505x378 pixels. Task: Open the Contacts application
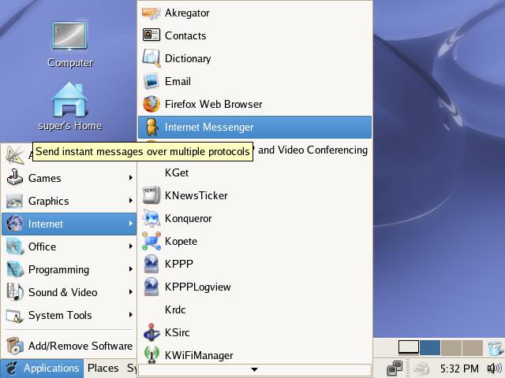tap(185, 35)
